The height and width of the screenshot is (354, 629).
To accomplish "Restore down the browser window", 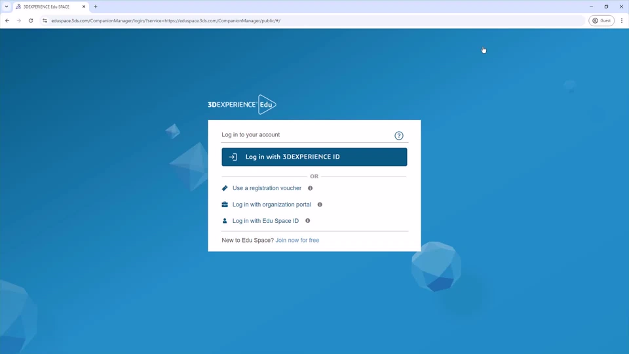I will coord(606,7).
